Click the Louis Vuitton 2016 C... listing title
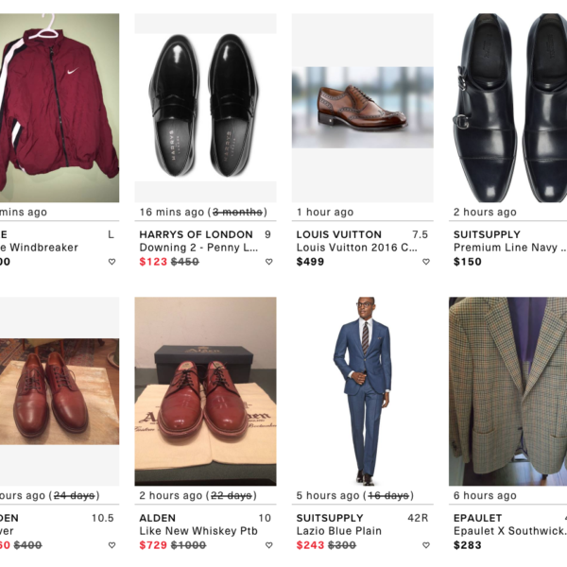Image resolution: width=567 pixels, height=567 pixels. click(356, 248)
